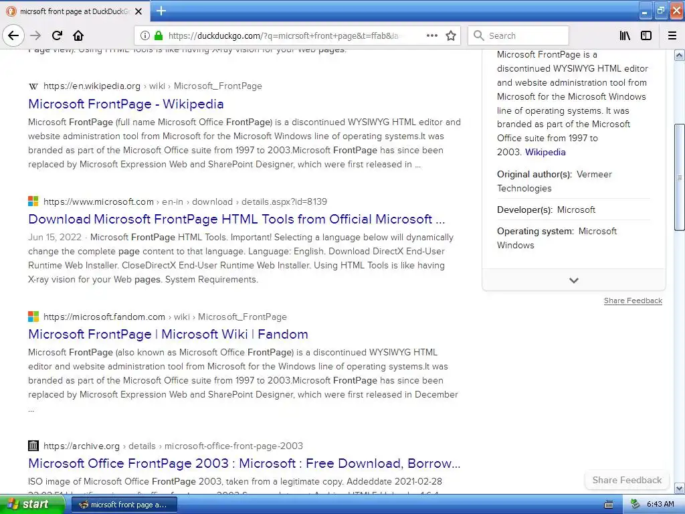Screen dimensions: 685x514
Task: Click the system tray network icon
Action: pyautogui.click(x=635, y=504)
